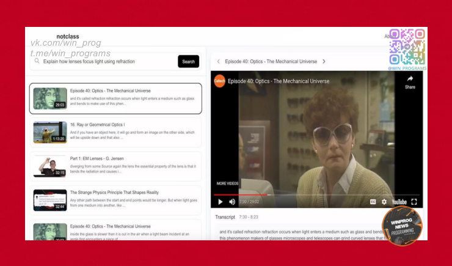Toggle closed captions CC button
452x266 pixels.
(x=373, y=202)
